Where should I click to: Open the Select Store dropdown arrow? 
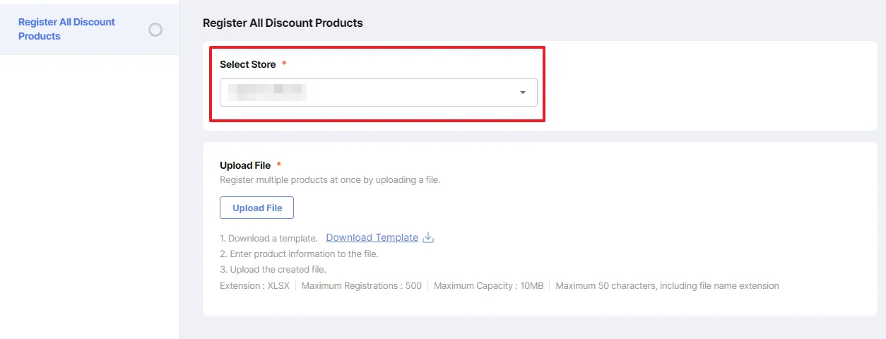tap(523, 93)
